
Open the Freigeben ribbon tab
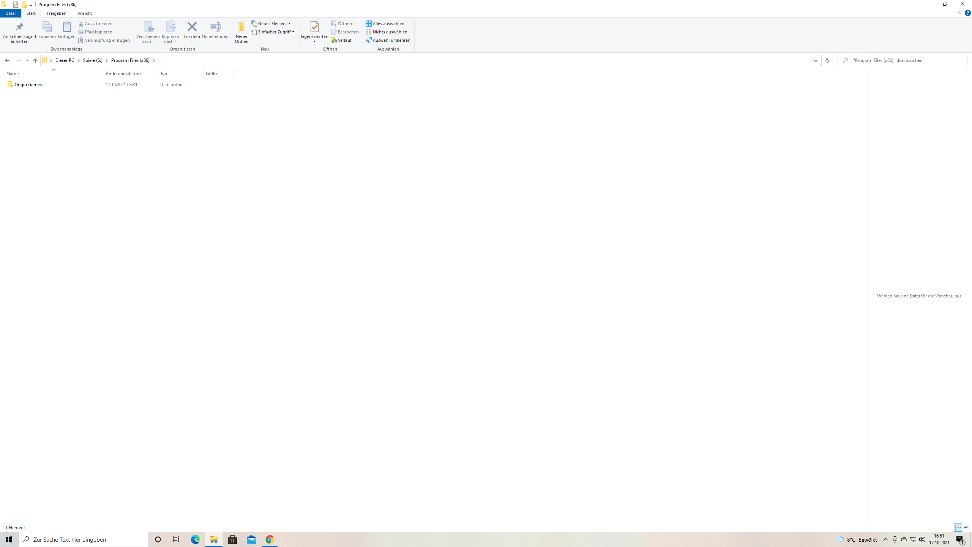56,13
